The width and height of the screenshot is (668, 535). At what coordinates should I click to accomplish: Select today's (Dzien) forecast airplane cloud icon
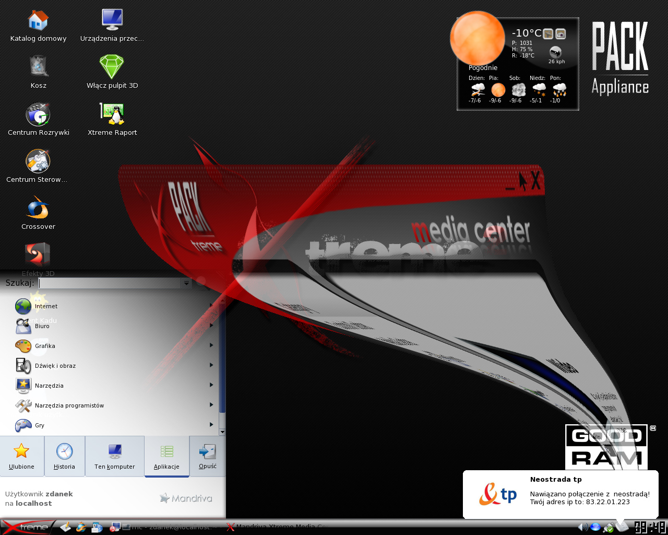point(478,90)
